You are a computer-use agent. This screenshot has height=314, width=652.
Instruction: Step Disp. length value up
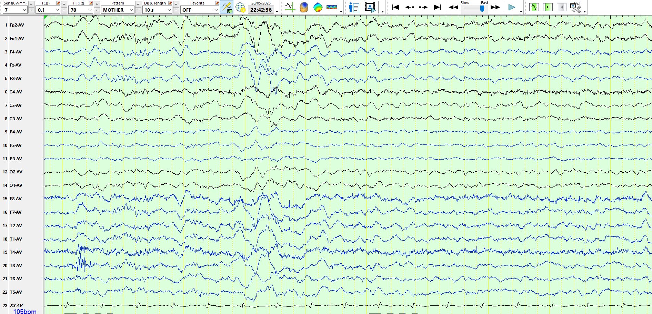tap(176, 3)
